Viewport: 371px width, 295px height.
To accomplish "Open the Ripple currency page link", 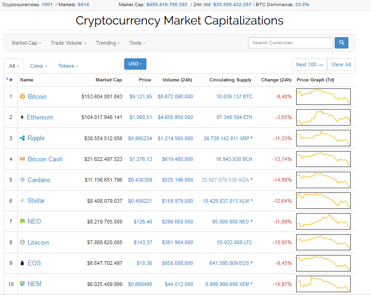I will (36, 138).
